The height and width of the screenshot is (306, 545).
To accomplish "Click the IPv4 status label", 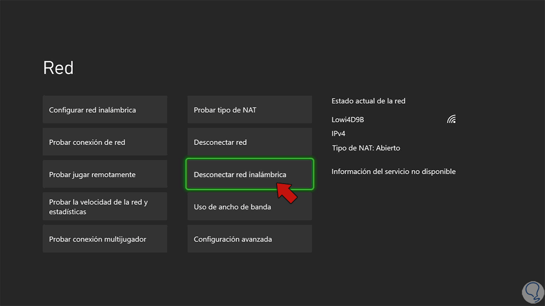I will [339, 134].
